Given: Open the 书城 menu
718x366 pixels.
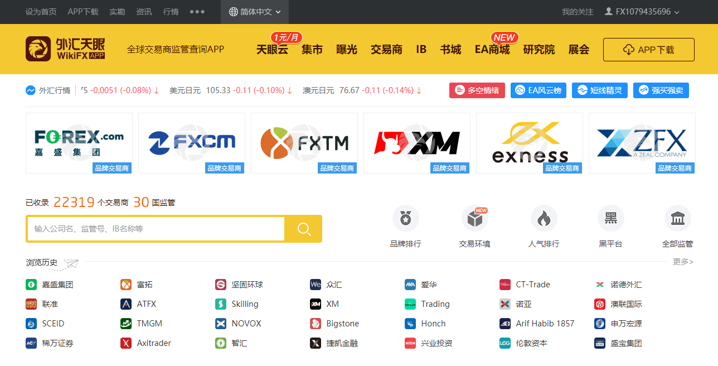Looking at the screenshot, I should click(x=450, y=50).
